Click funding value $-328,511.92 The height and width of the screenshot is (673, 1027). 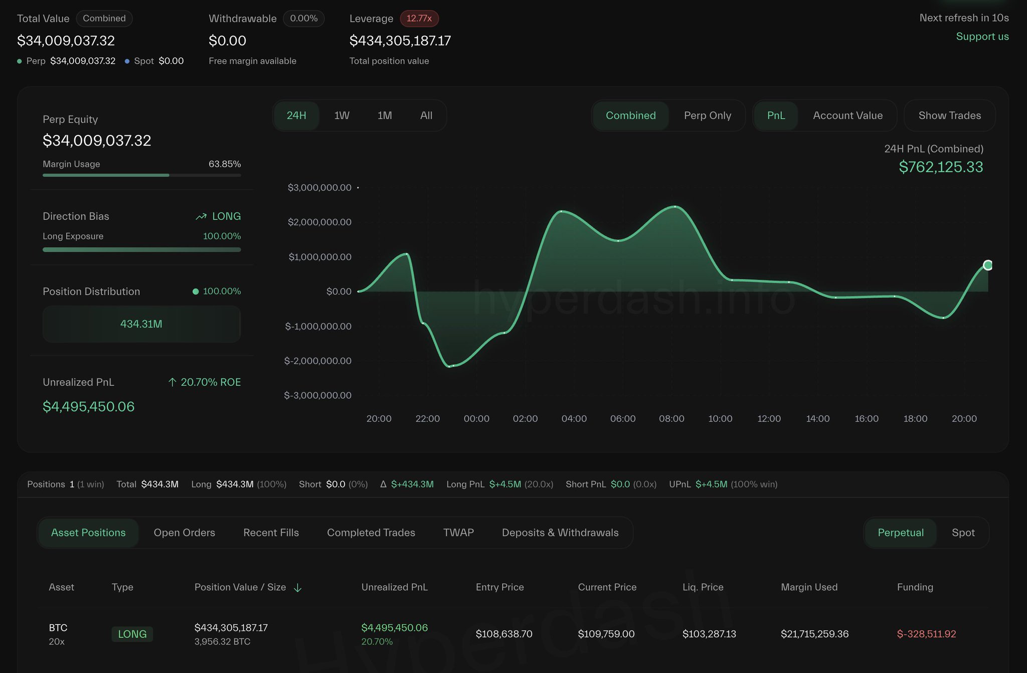point(927,634)
